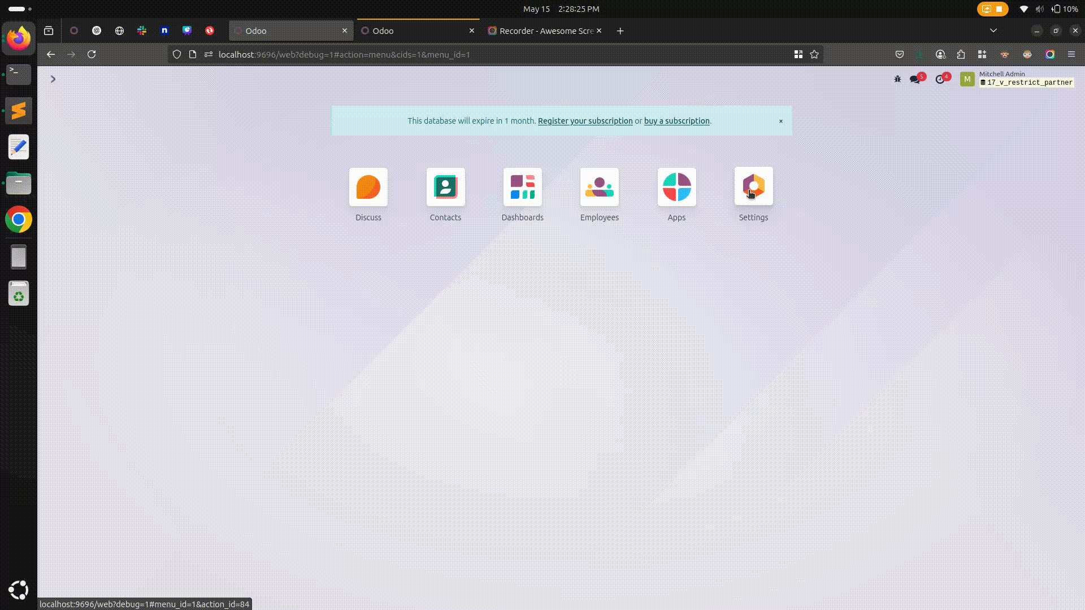Switch to the first Odoo tab
Screen dimensions: 1085x610
291,30
